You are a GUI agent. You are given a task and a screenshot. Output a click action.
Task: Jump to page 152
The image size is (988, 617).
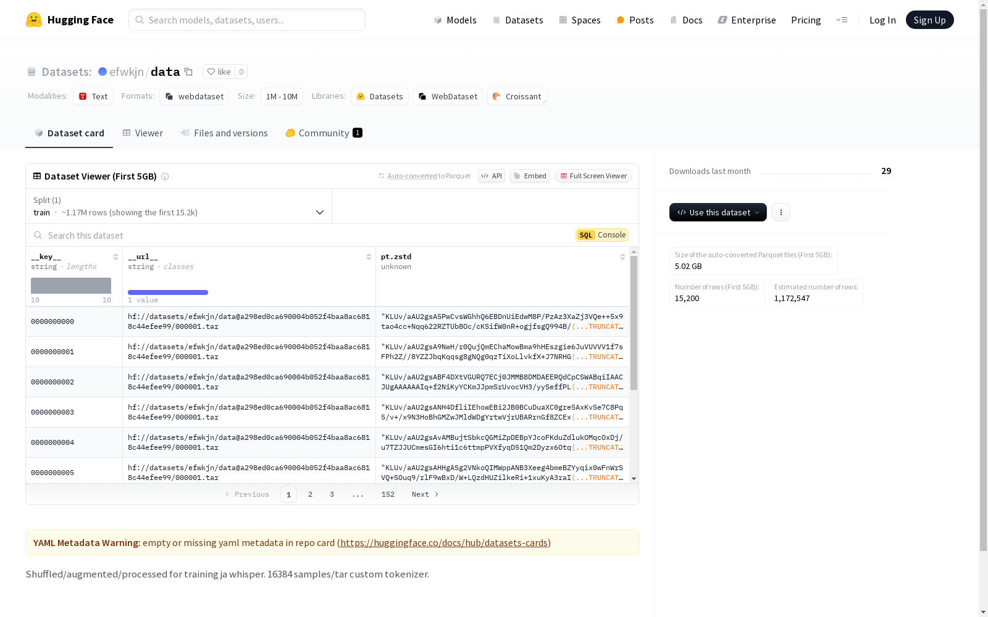pyautogui.click(x=388, y=494)
